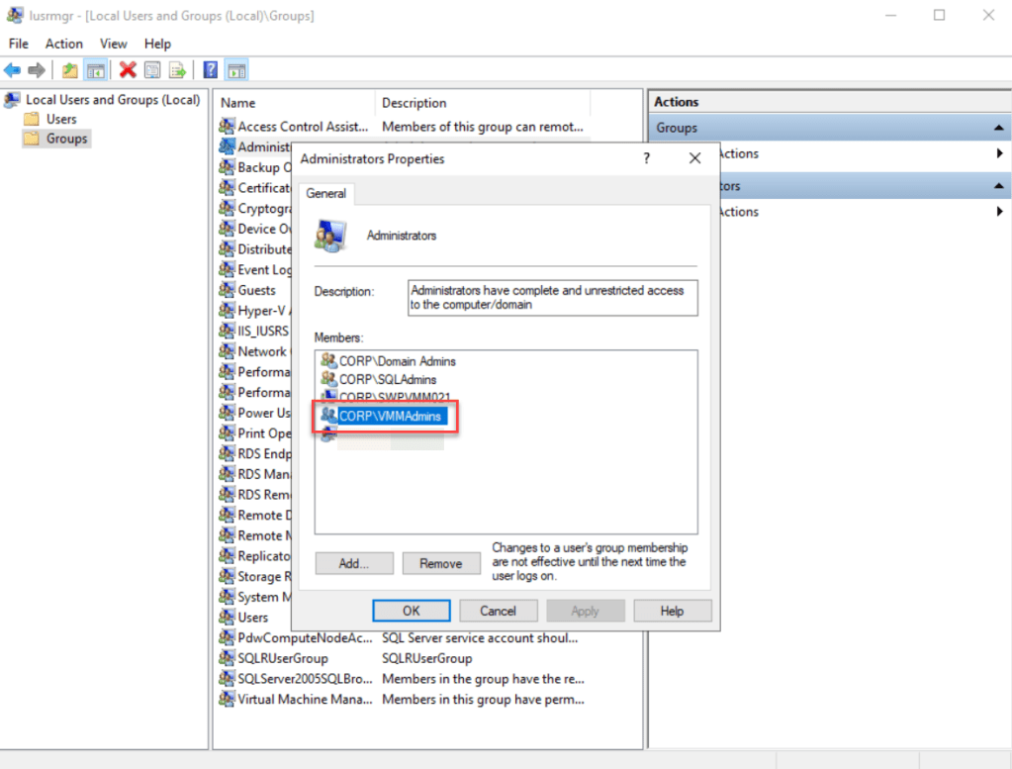Click the Remove button
This screenshot has width=1012, height=769.
point(440,563)
